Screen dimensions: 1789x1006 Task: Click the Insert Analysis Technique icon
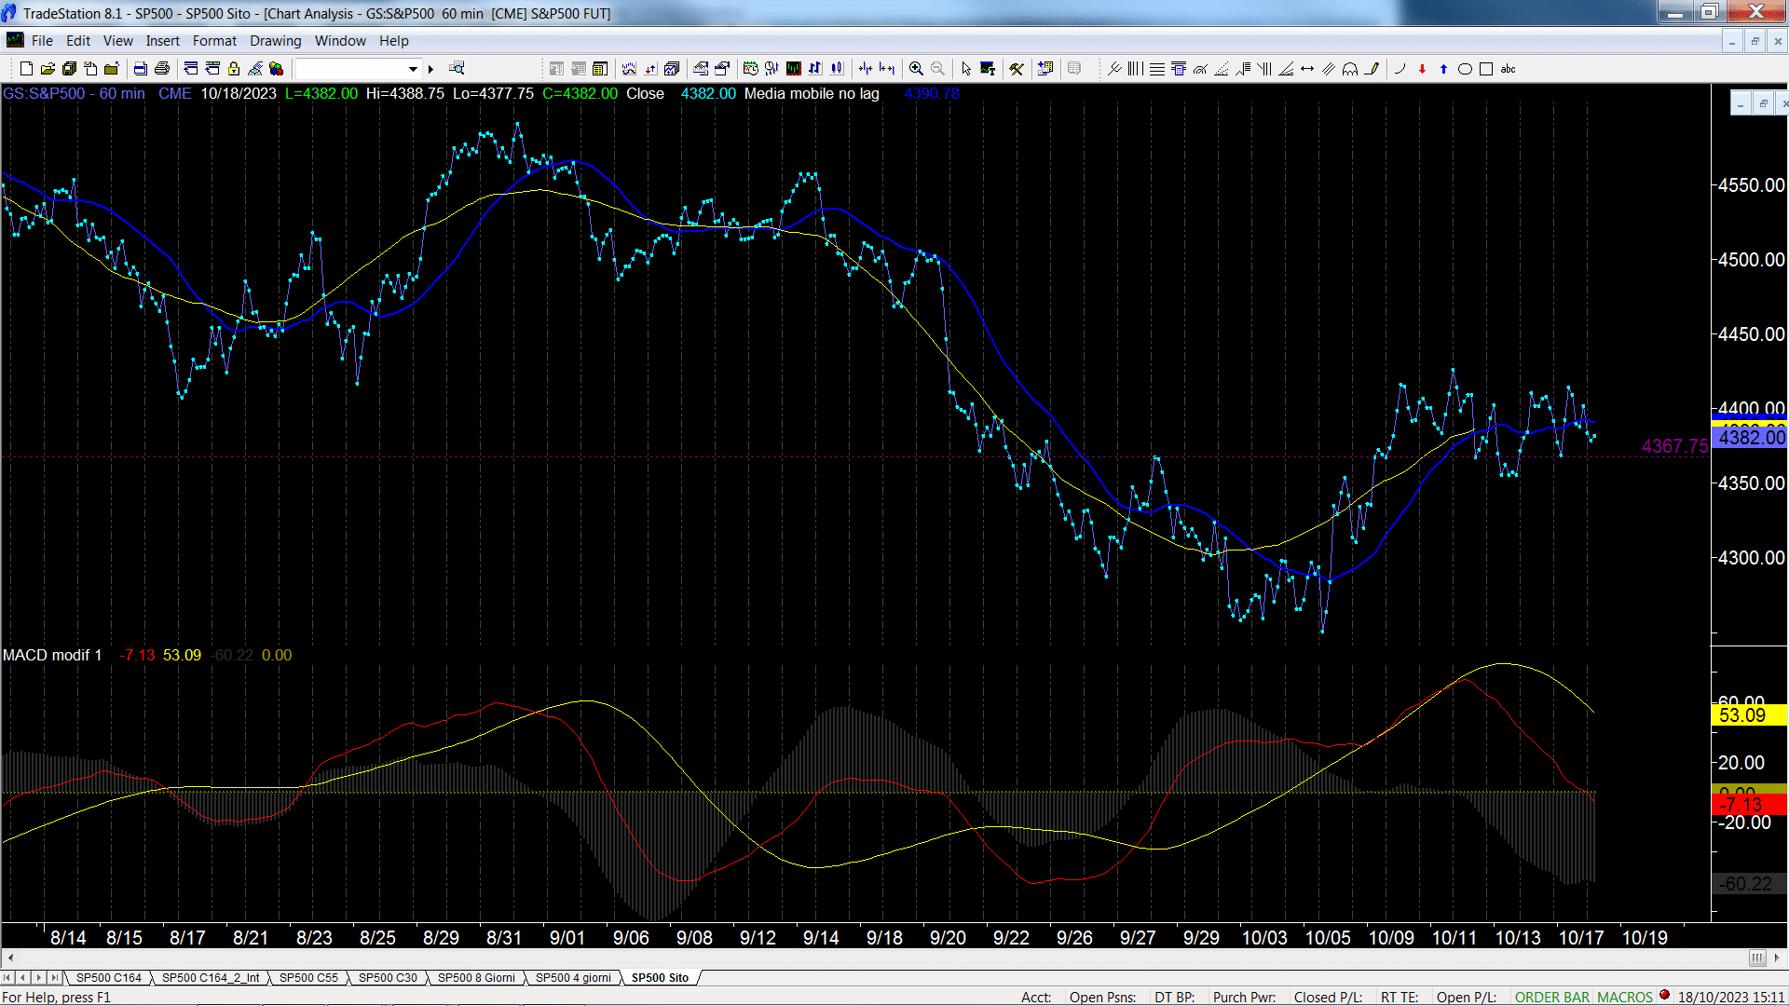pyautogui.click(x=629, y=69)
